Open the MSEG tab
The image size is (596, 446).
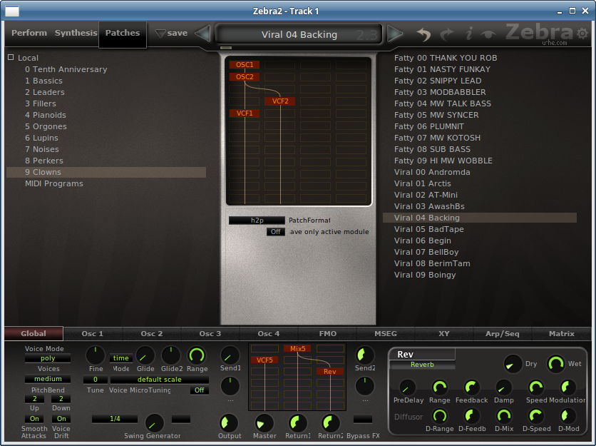point(386,334)
